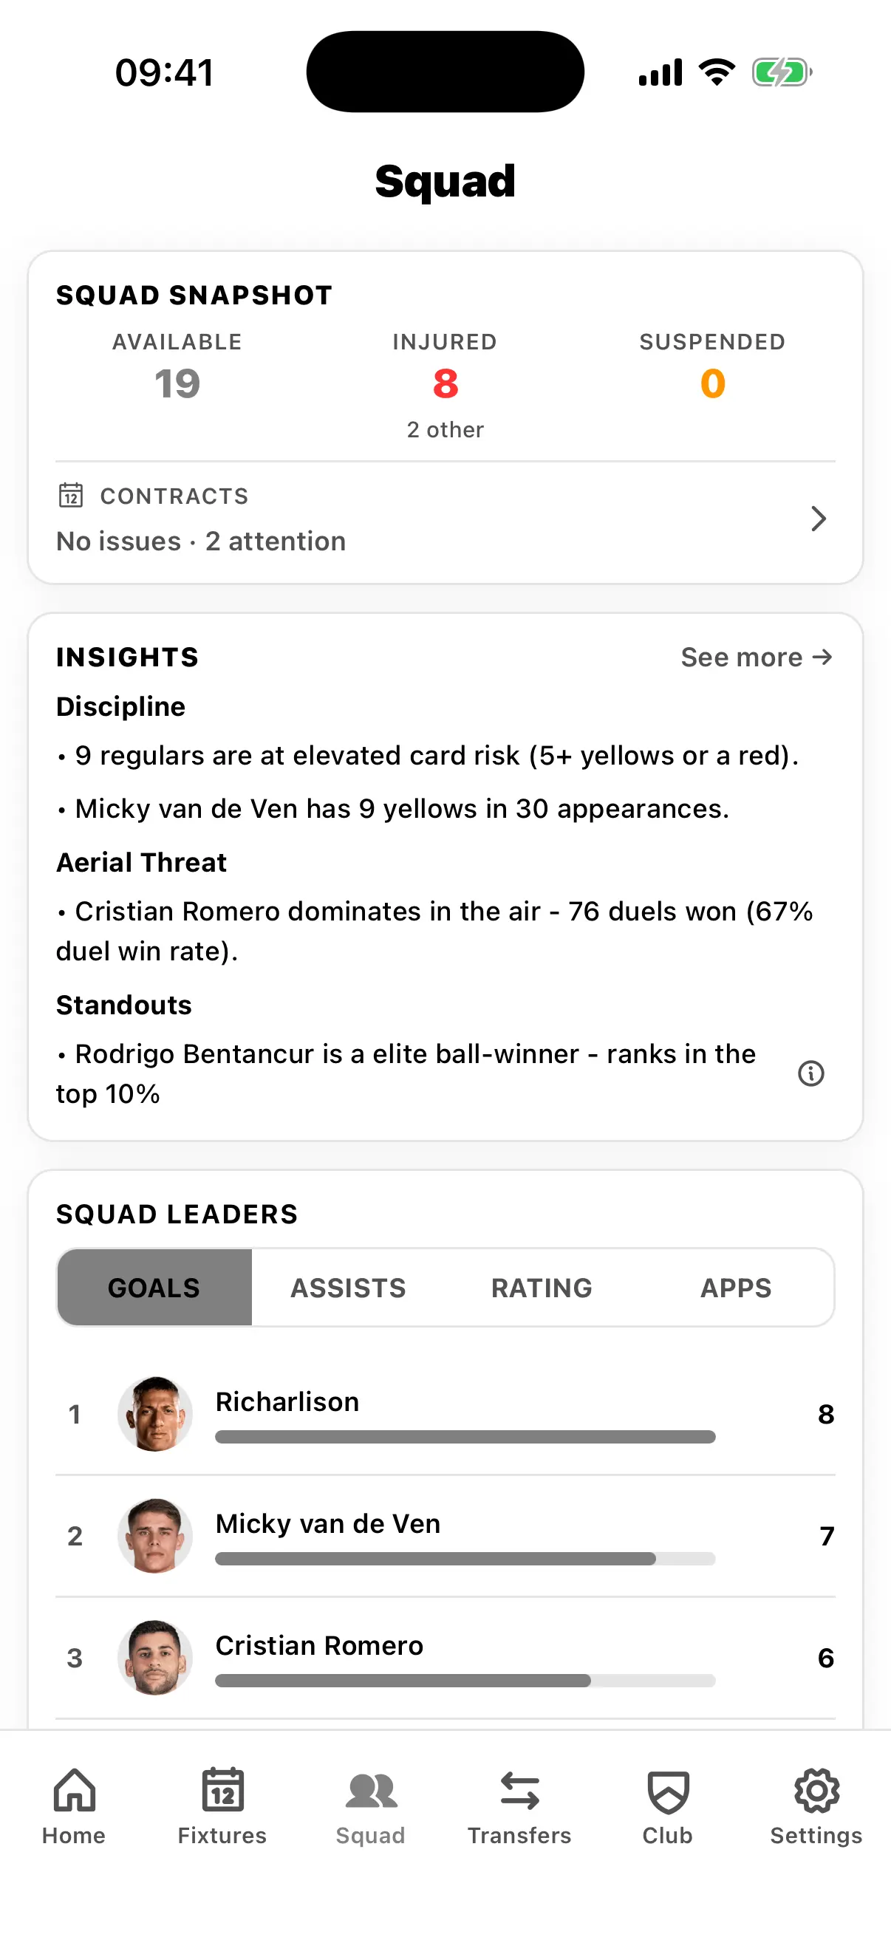This screenshot has height=1937, width=891.
Task: Expand the Contracts section via the chevron
Action: 819,519
